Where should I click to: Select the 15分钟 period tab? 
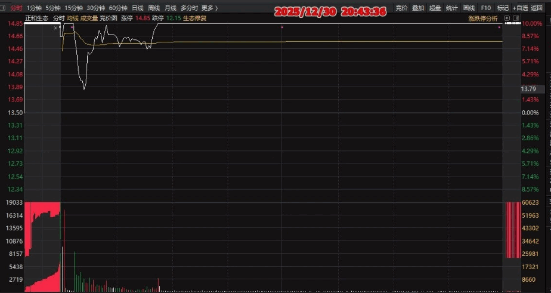[x=73, y=8]
